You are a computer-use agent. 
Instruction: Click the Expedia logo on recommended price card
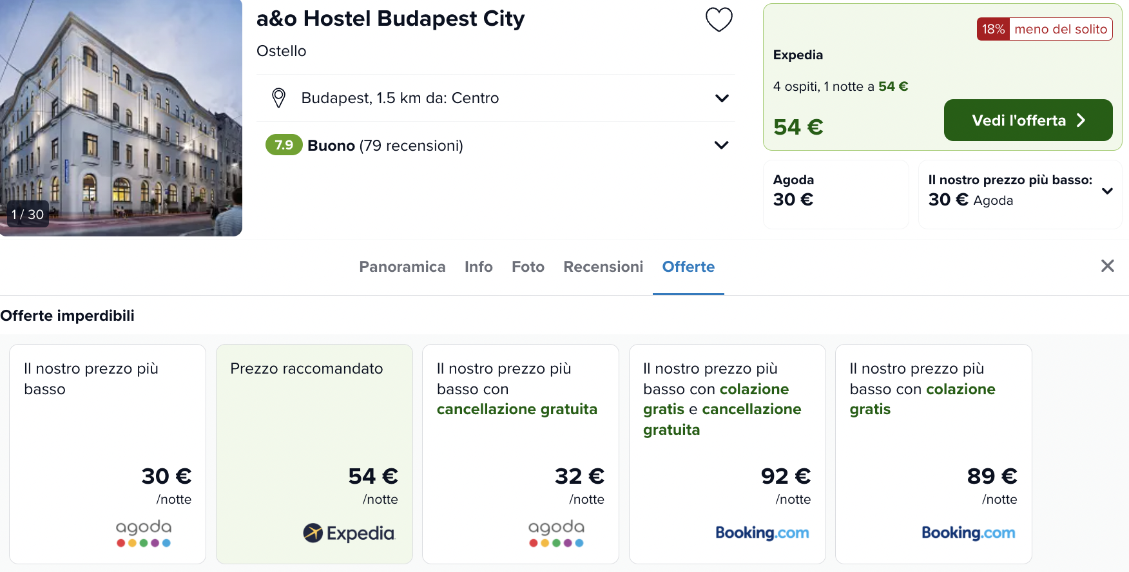click(349, 533)
